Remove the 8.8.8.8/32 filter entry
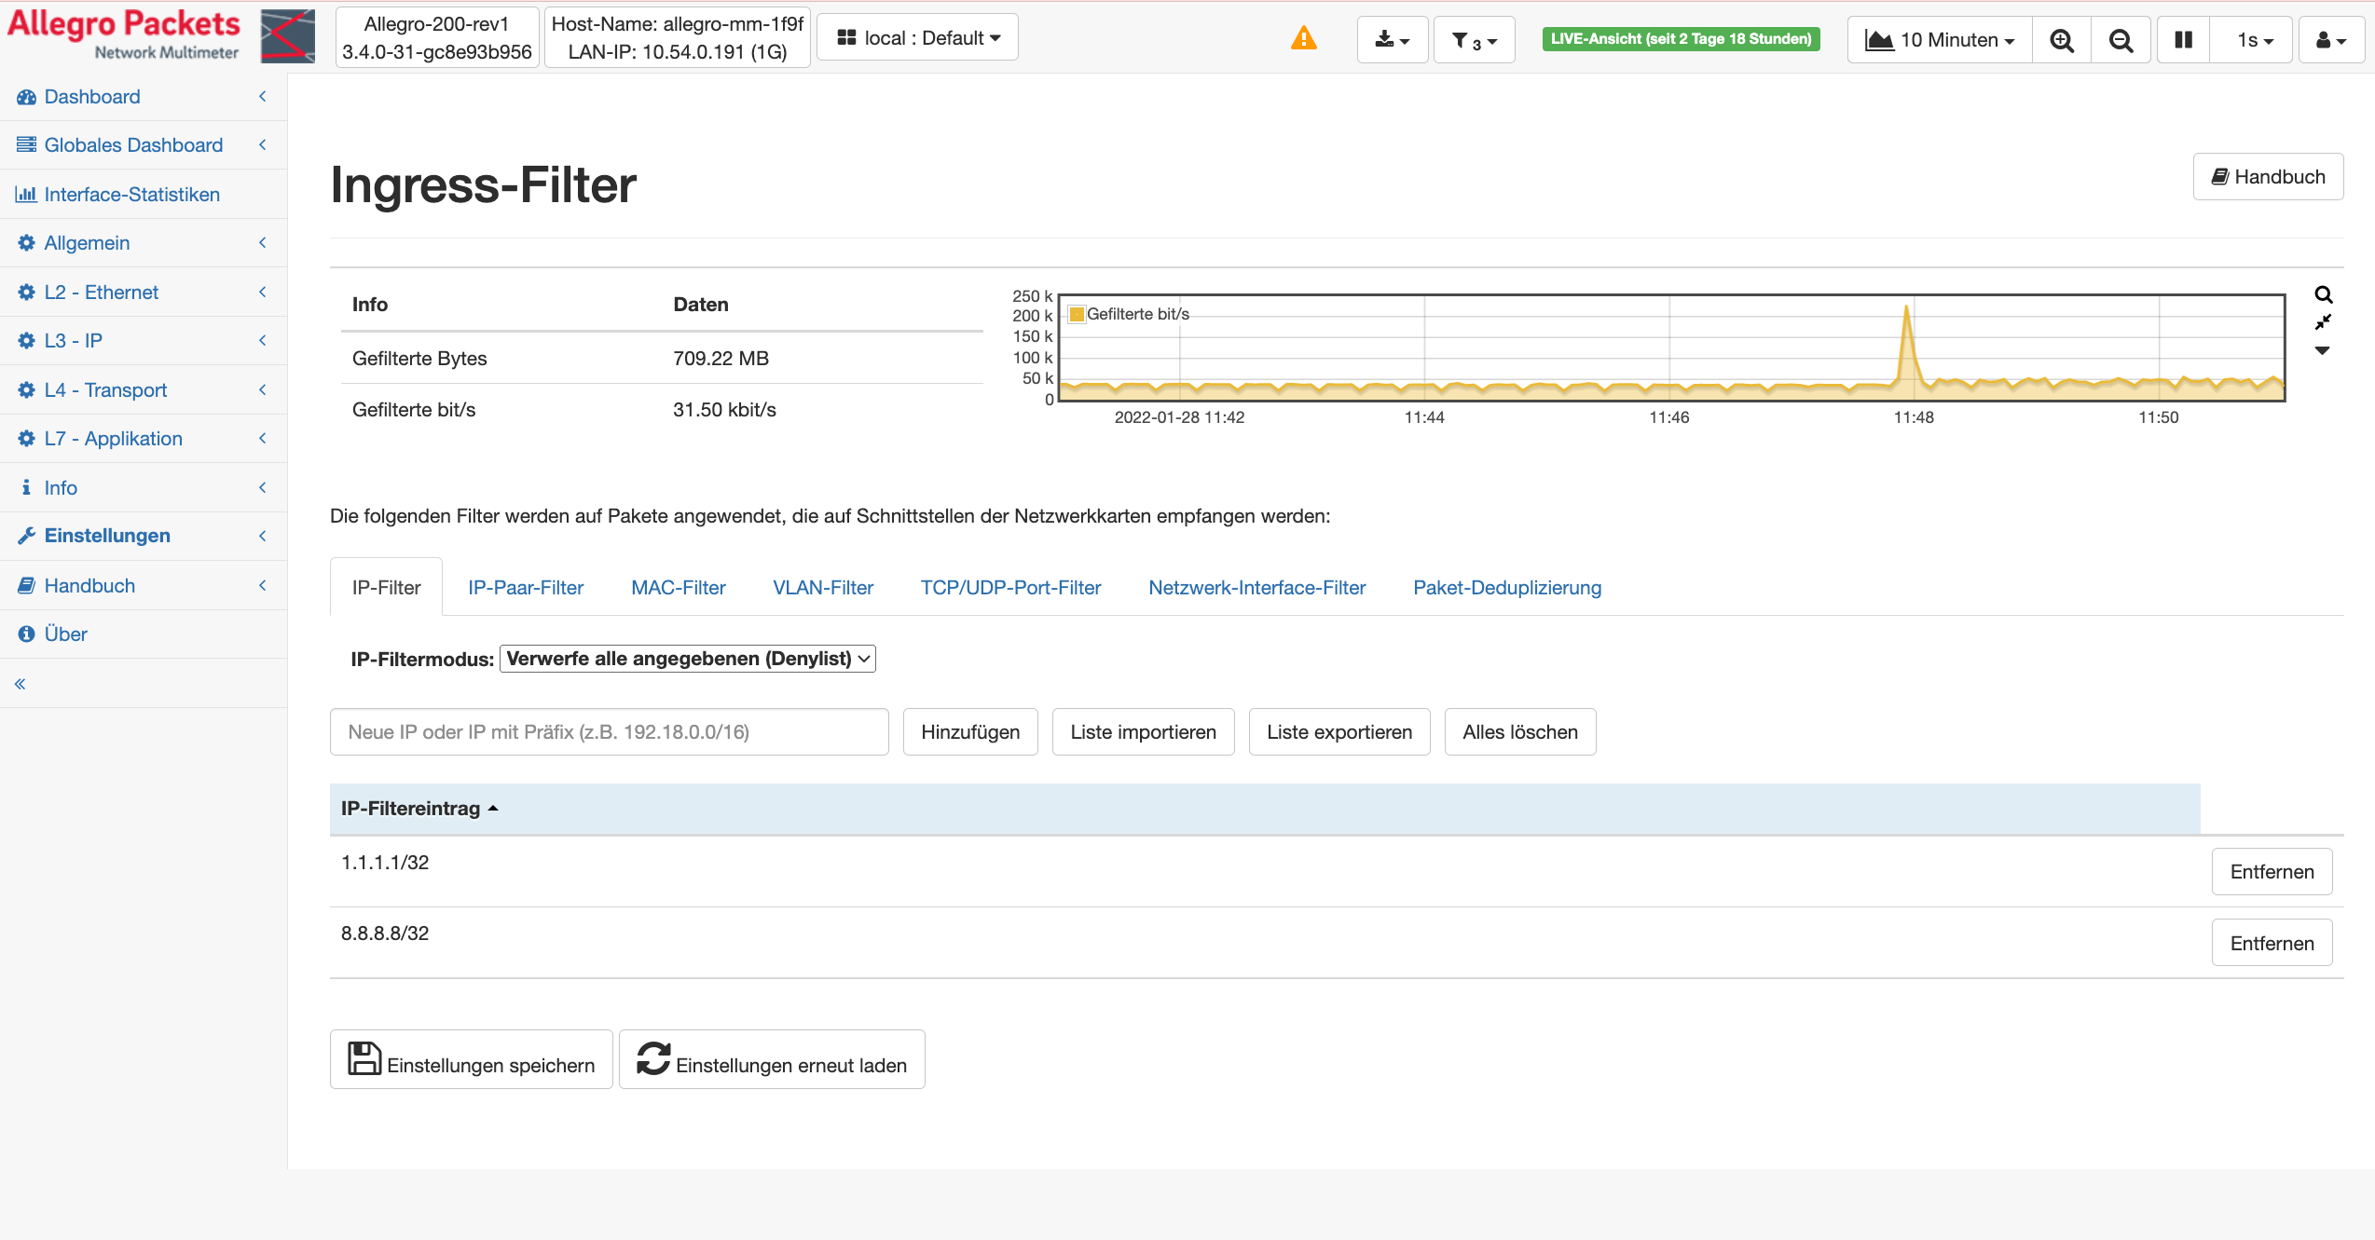Viewport: 2375px width, 1240px height. 2272,942
